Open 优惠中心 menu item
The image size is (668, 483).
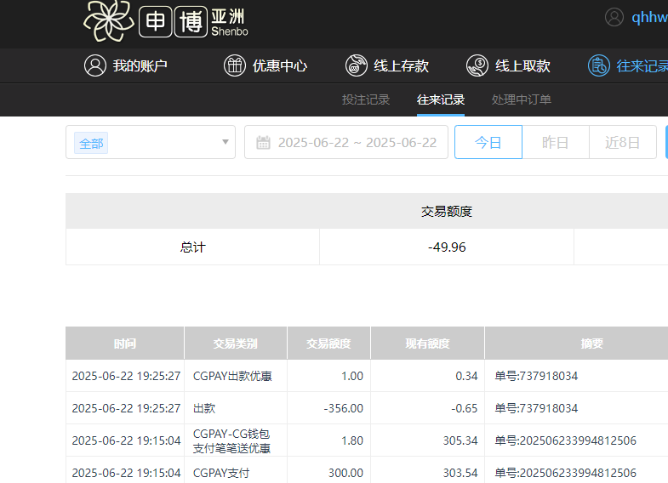[279, 65]
